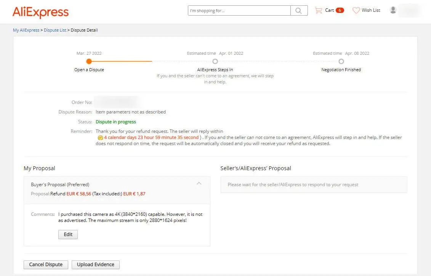431x276 pixels.
Task: Go to My AliExpress breadcrumb
Action: click(x=26, y=30)
